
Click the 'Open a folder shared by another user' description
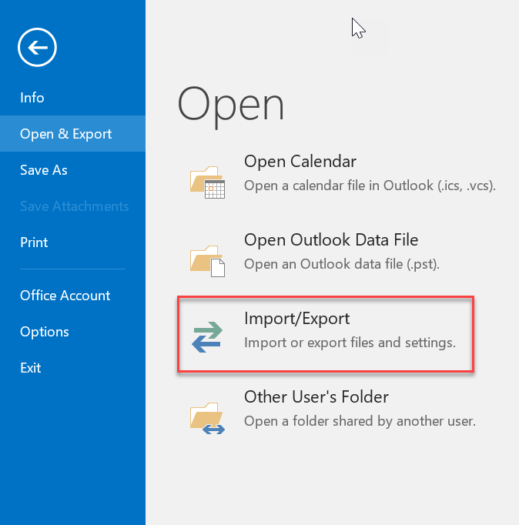pos(360,421)
